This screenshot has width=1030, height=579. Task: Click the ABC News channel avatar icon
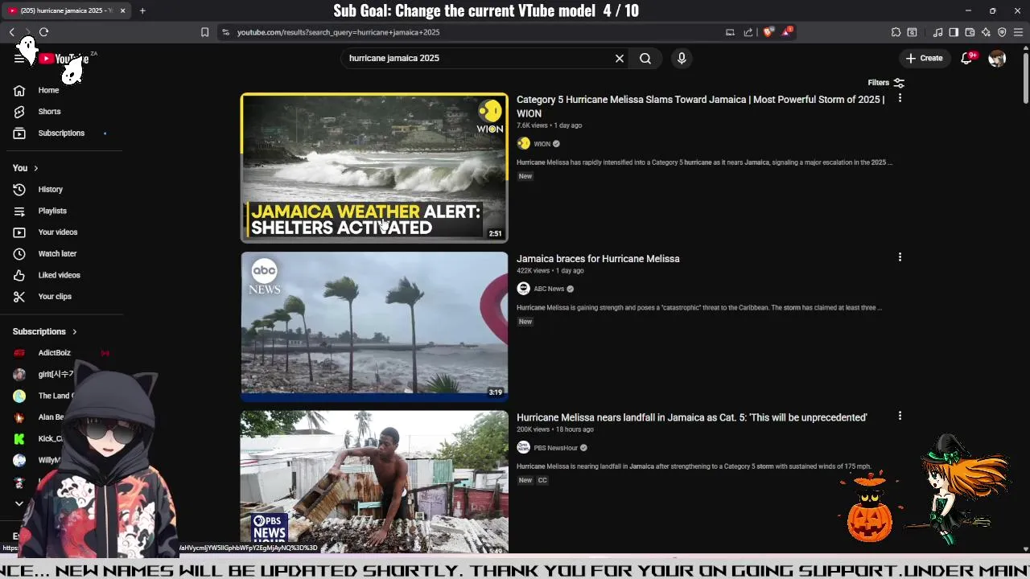point(523,289)
